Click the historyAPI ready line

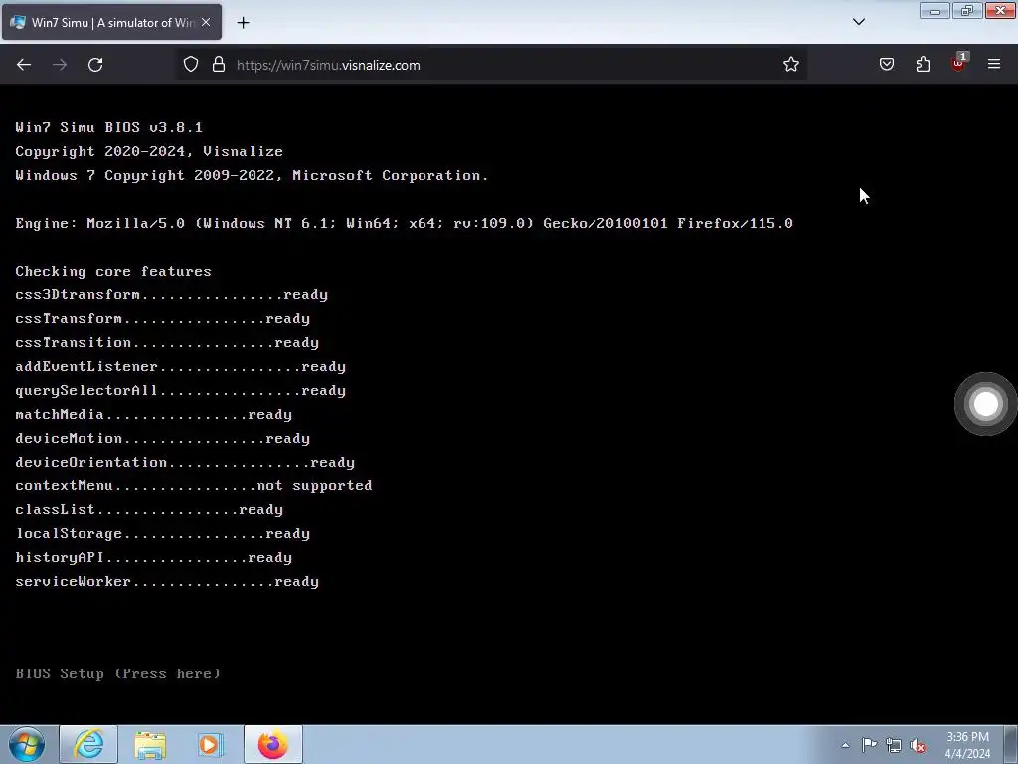click(x=154, y=557)
